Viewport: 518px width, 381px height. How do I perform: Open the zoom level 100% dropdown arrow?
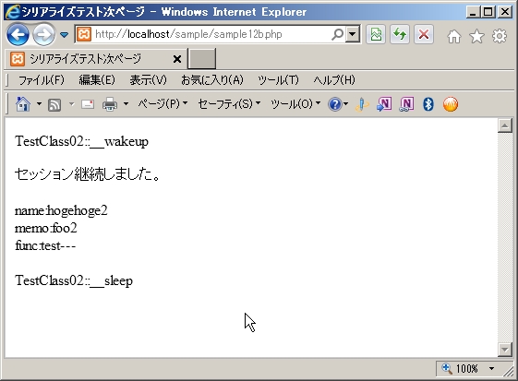491,368
